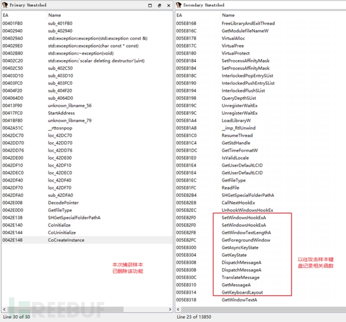Select the CoUninitialize row
The height and width of the screenshot is (322, 346).
click(x=87, y=233)
